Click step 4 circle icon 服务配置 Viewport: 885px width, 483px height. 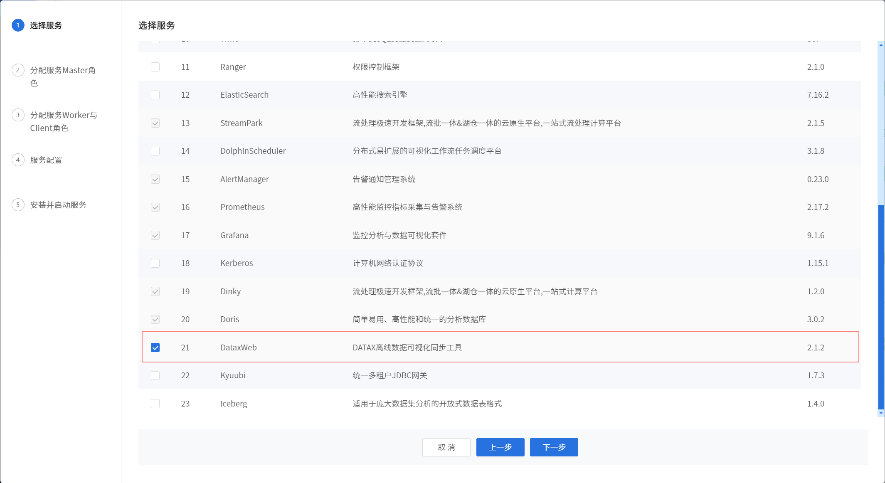coord(18,160)
